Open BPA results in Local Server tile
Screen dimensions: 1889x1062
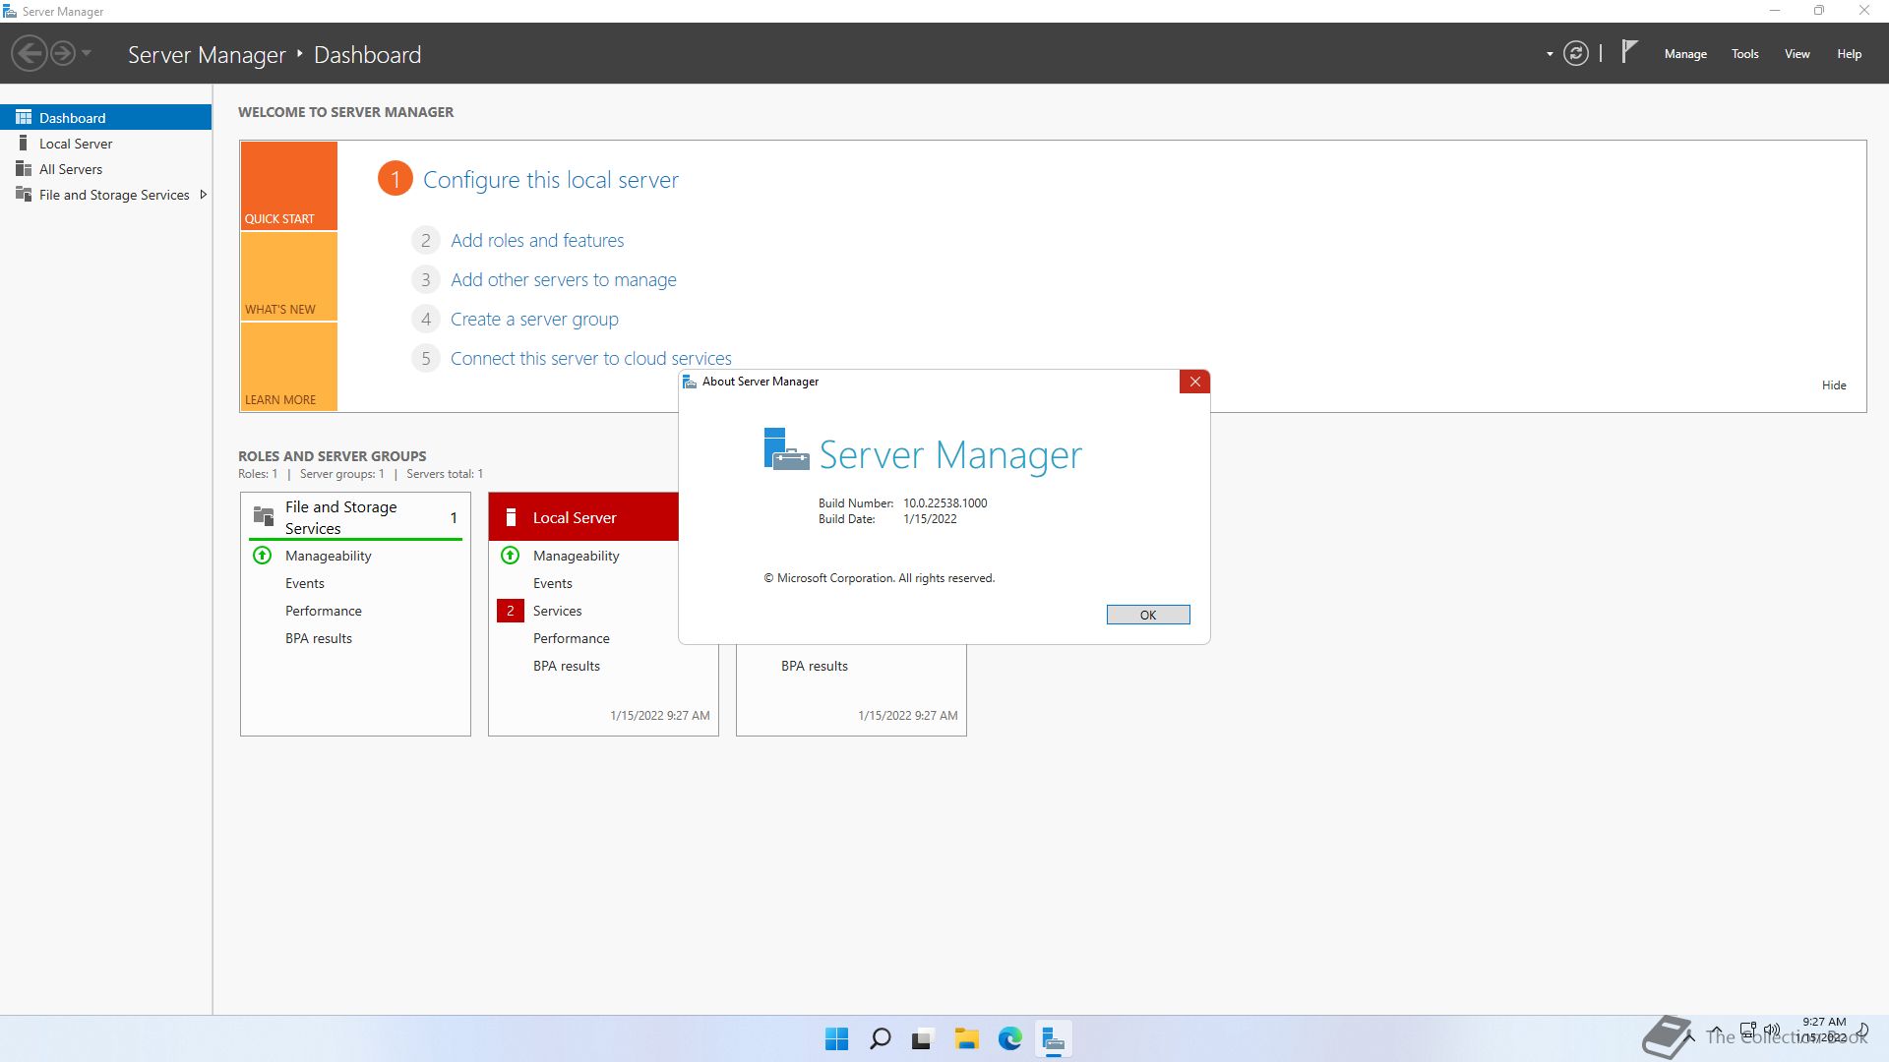(x=567, y=666)
